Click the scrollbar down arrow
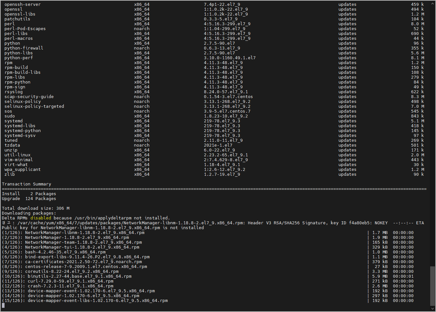436x312 pixels. coord(433,308)
